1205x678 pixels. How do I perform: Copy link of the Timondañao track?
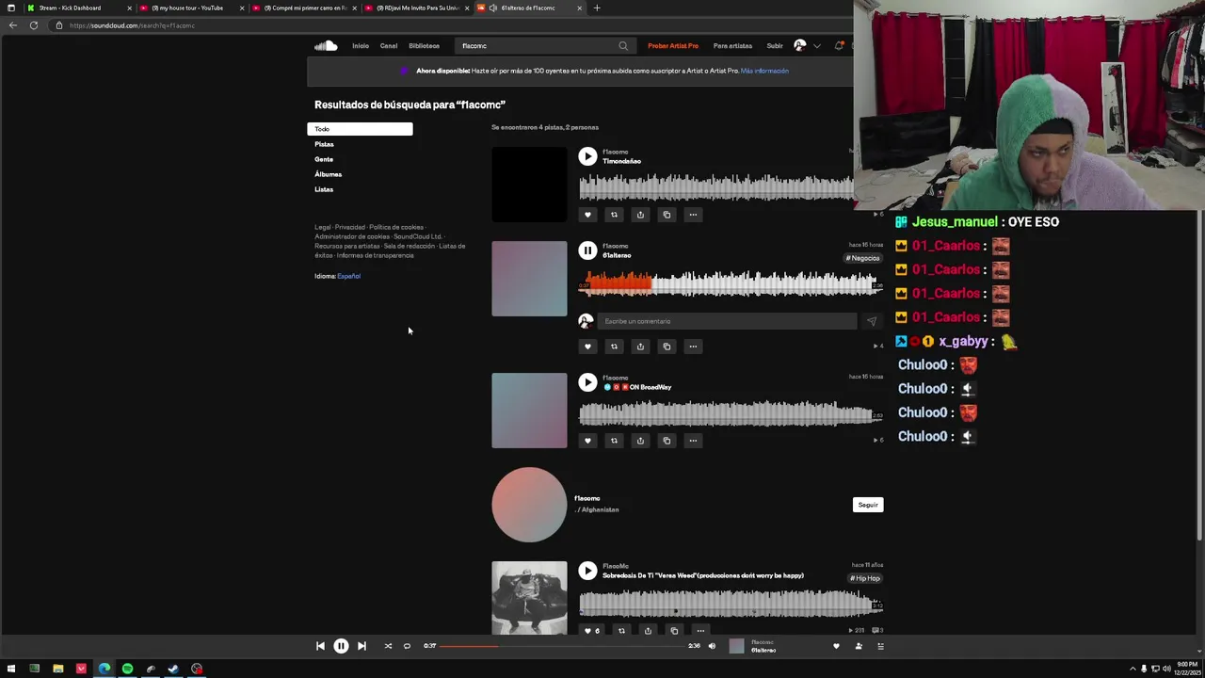pos(667,215)
